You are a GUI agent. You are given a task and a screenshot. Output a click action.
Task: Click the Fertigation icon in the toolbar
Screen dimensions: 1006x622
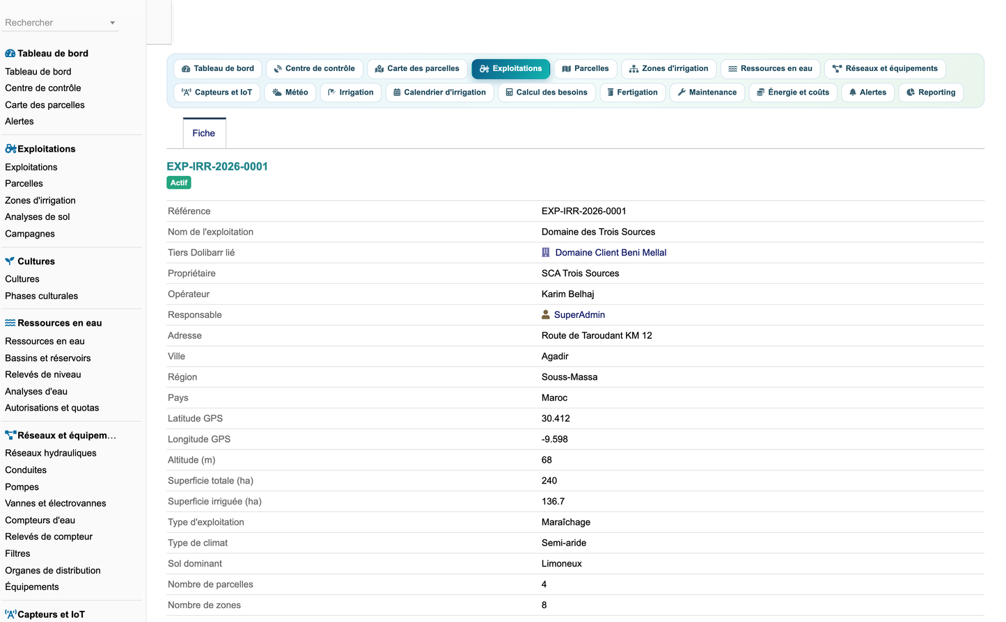611,93
